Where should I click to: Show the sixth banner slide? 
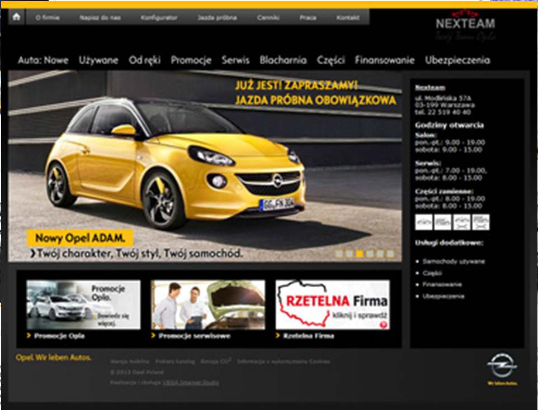[x=390, y=254]
